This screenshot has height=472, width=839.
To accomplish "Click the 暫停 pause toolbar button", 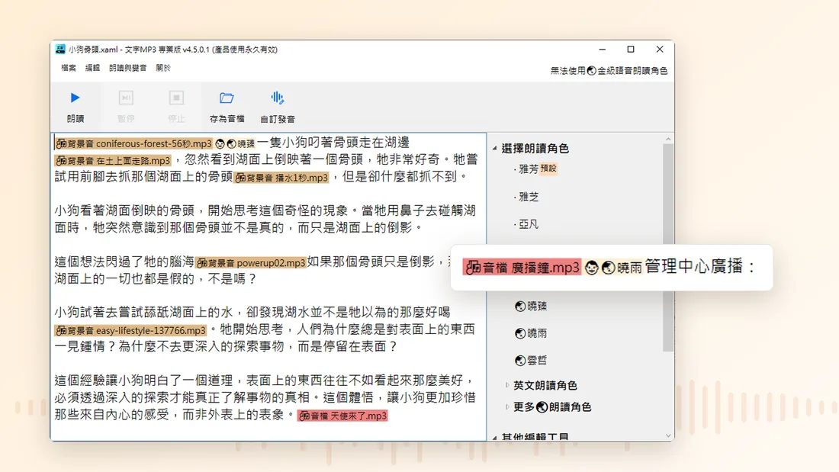I will [x=126, y=106].
